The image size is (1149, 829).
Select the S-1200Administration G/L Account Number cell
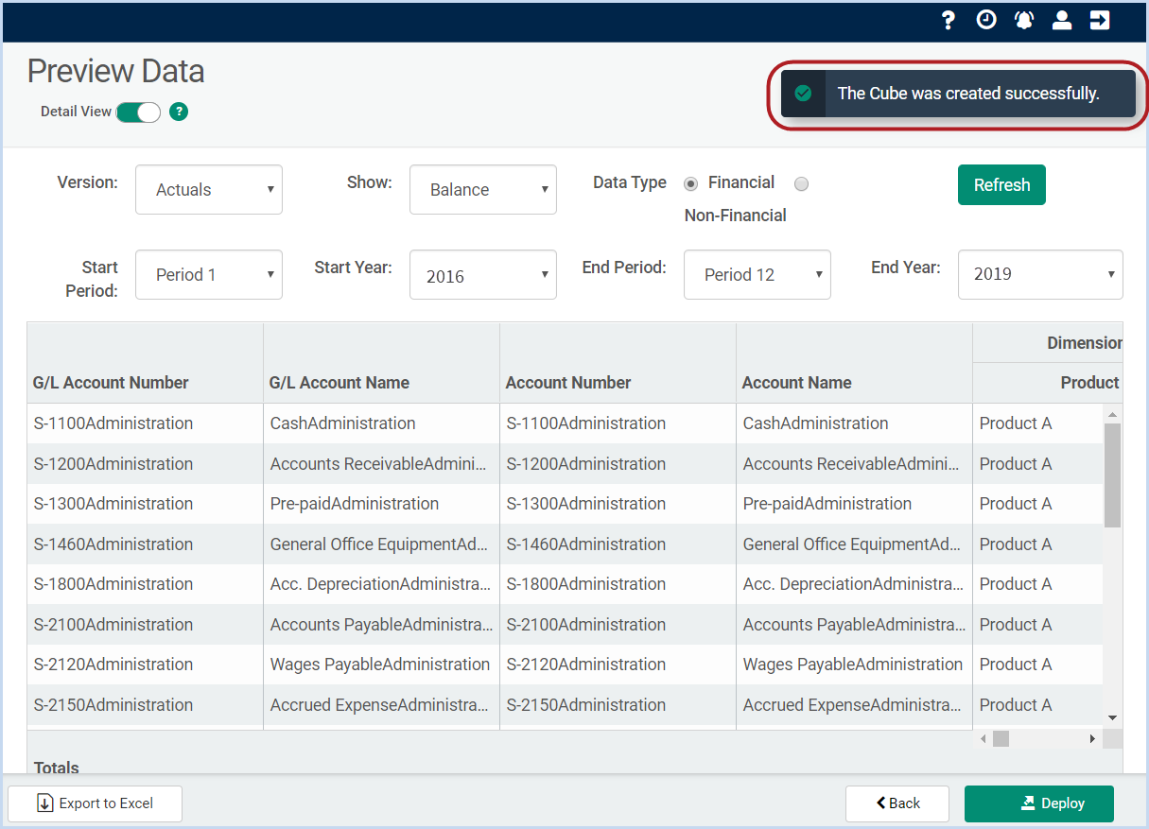click(145, 464)
